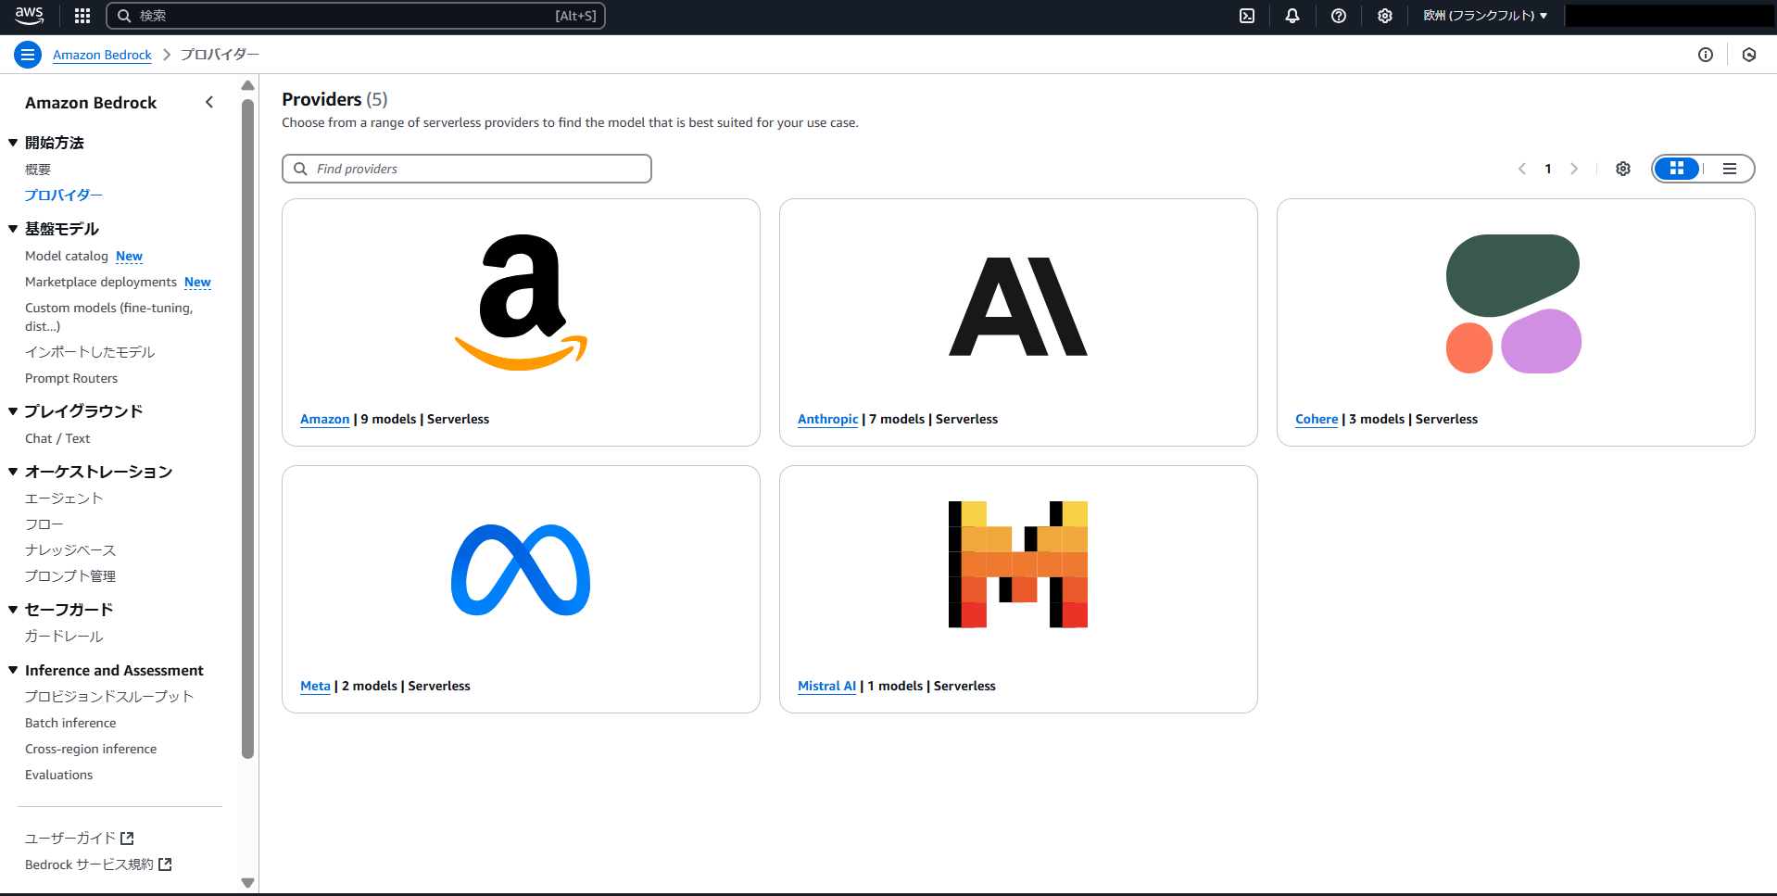The image size is (1777, 896).
Task: Open the AWS console home logo
Action: [x=30, y=16]
